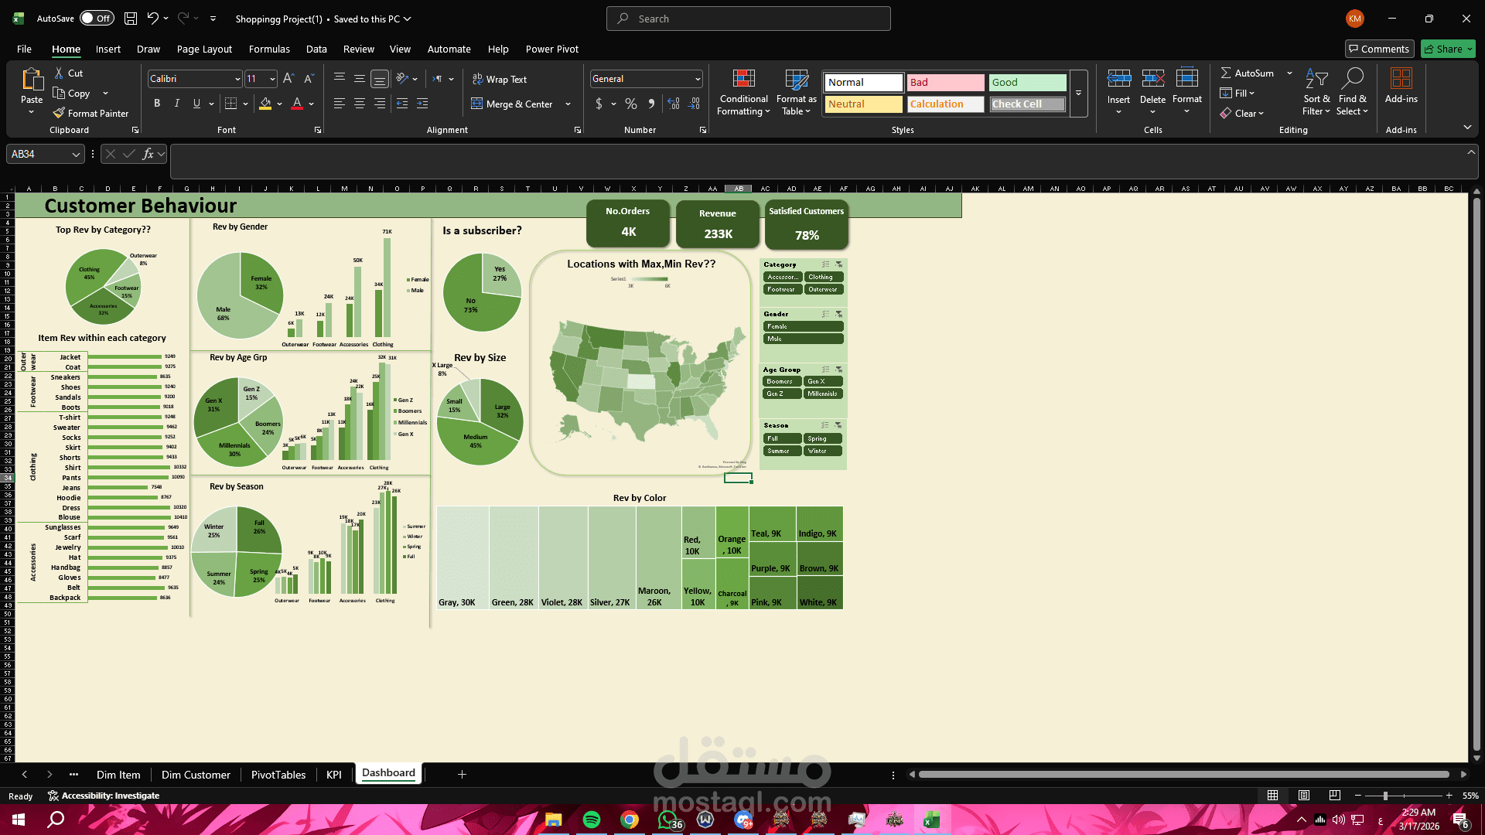Click the Merge & Center icon
The height and width of the screenshot is (835, 1485).
pos(477,104)
